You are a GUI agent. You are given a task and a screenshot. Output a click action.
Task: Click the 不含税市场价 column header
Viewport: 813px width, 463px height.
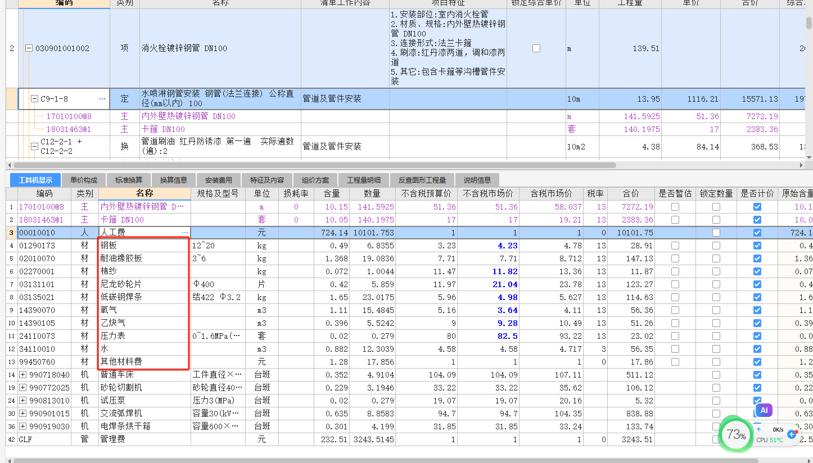click(488, 193)
